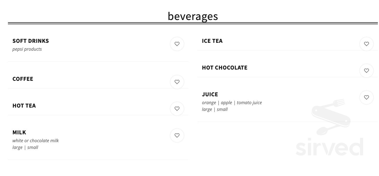This screenshot has height=176, width=379.
Task: Heart the Hot Chocolate menu item
Action: pyautogui.click(x=367, y=71)
